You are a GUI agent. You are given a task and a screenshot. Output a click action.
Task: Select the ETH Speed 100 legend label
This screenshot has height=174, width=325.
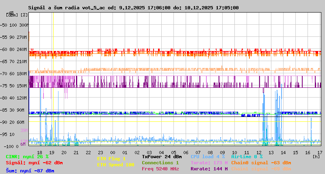click(115, 165)
